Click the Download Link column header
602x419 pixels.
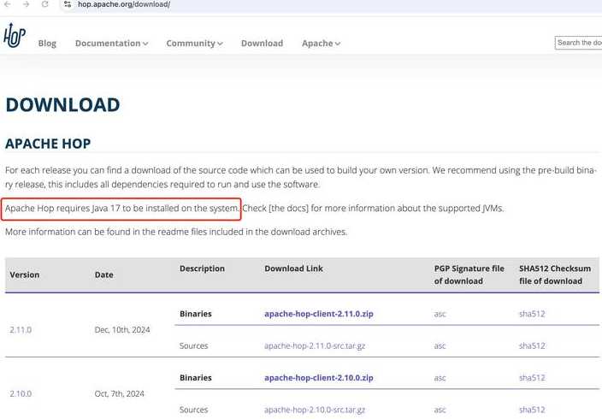293,269
